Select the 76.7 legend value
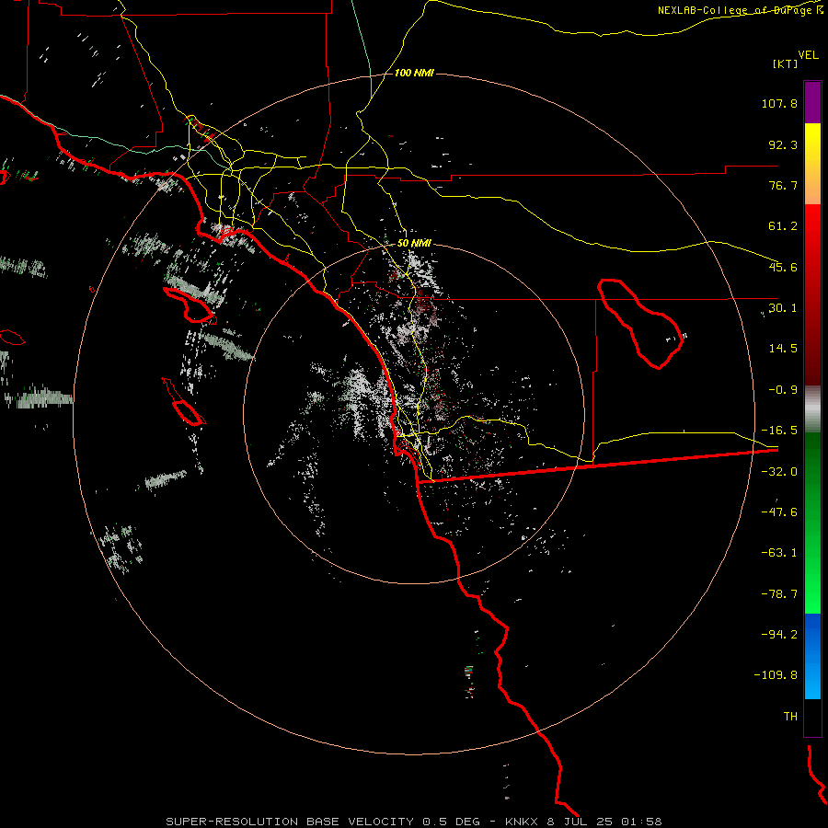Screen dimensions: 828x828 [x=783, y=185]
